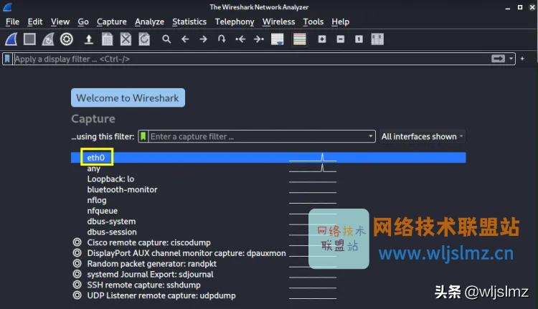Toggle auto-scroll during live capture
The image size is (538, 309).
[277, 39]
